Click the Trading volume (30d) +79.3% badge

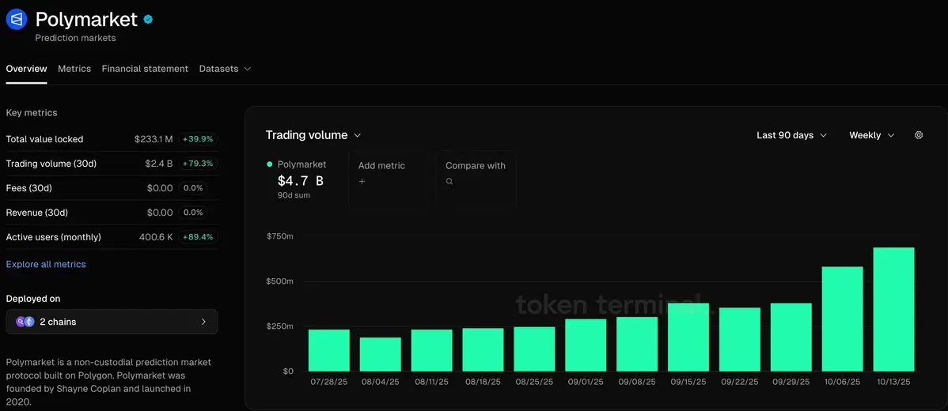[x=197, y=164]
